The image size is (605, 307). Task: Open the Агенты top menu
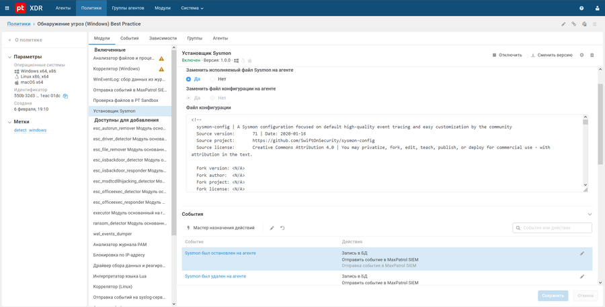tap(63, 8)
